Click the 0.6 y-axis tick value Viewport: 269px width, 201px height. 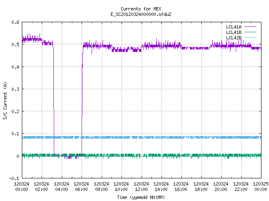(x=15, y=22)
